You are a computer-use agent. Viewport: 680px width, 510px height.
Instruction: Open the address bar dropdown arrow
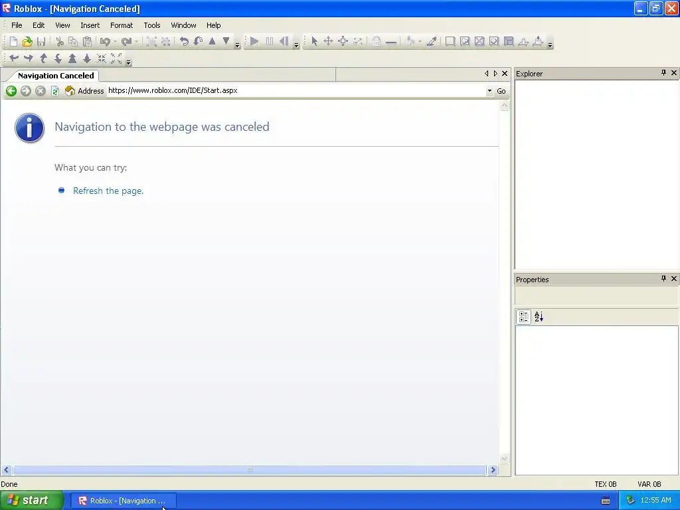pos(489,91)
